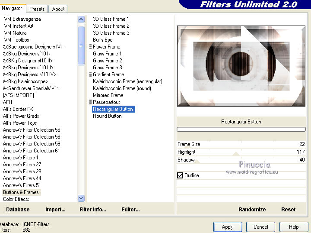This screenshot has height=233, width=311.
Task: Select Alf's Power Grads category
Action: point(21,116)
